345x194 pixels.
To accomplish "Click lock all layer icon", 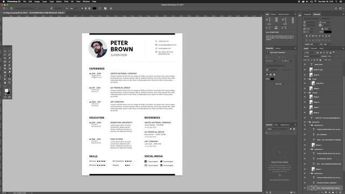I will (320, 60).
